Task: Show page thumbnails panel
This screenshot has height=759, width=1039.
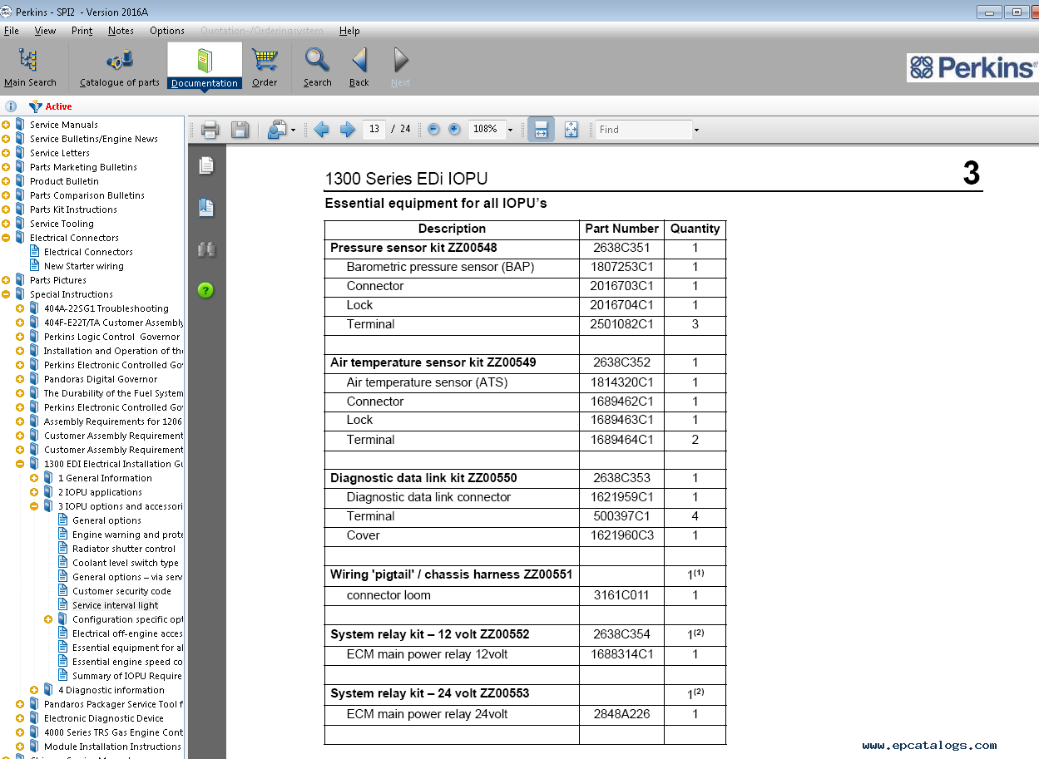Action: [x=206, y=165]
